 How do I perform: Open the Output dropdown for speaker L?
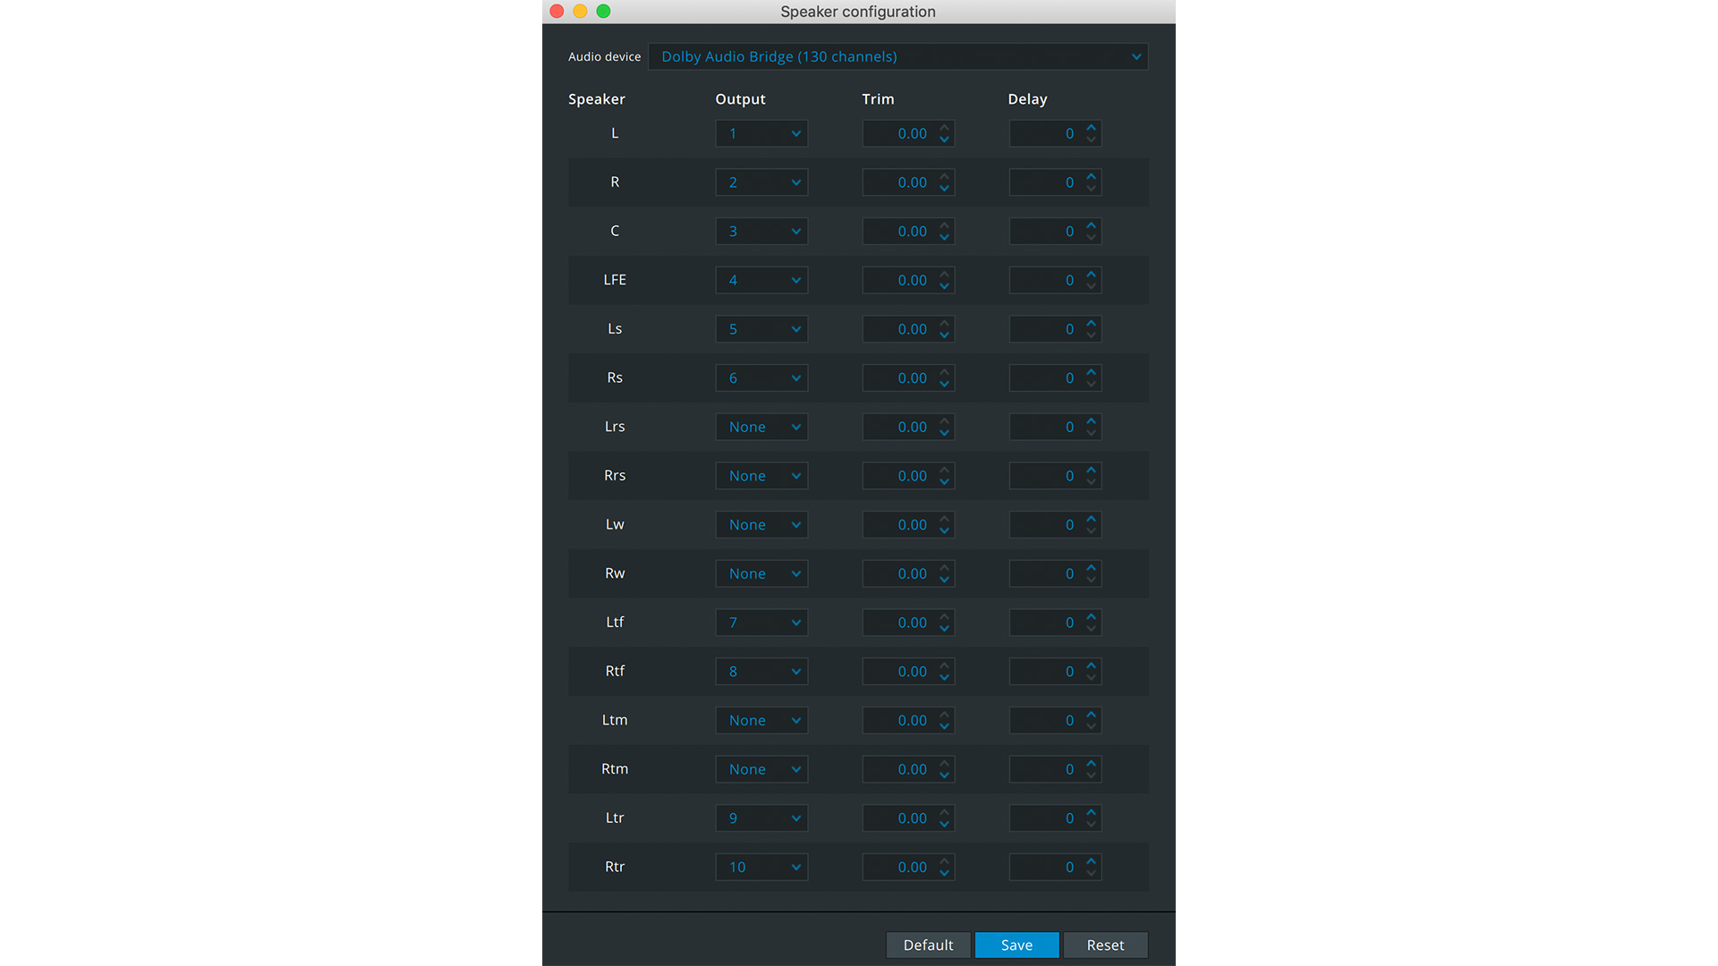pyautogui.click(x=761, y=132)
